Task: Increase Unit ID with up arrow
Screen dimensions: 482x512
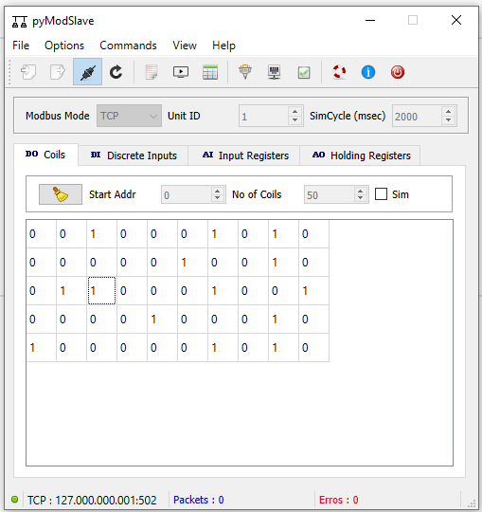Action: coord(295,111)
